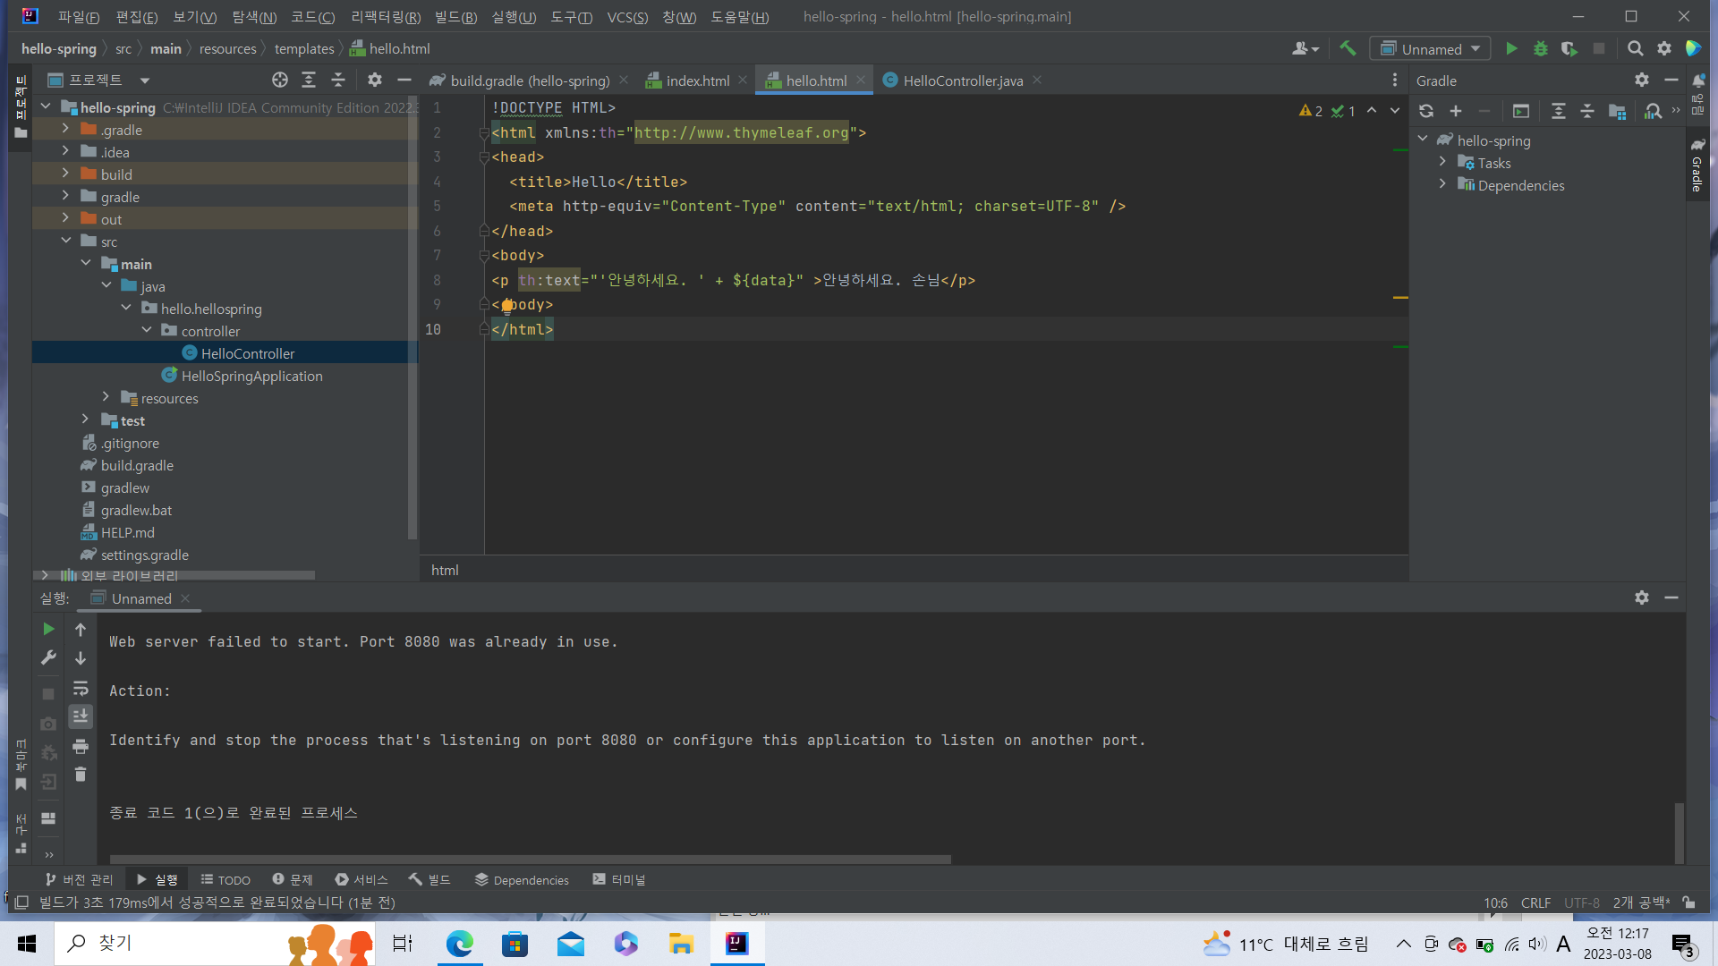This screenshot has height=966, width=1718.
Task: Click the Windows Start button
Action: point(27,944)
